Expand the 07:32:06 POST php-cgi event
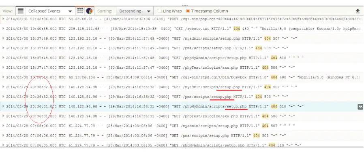Image resolution: width=364 pixels, height=152 pixels. (3, 19)
